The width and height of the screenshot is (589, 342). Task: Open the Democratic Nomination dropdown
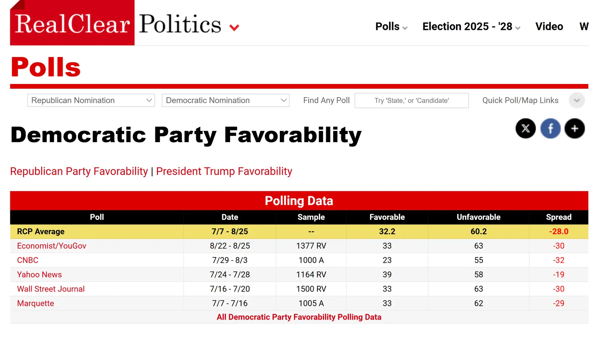pyautogui.click(x=226, y=101)
